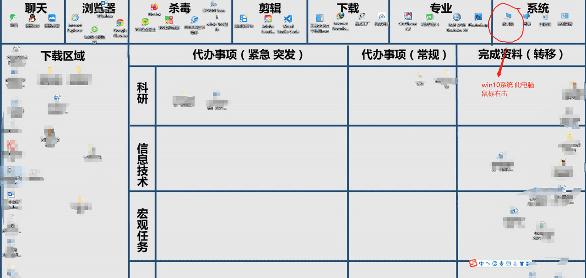The height and width of the screenshot is (278, 586).
Task: Open Firefox in the 杀毒 group
Action: pyautogui.click(x=154, y=8)
